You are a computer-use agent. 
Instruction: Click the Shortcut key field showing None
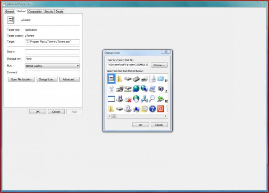(x=52, y=59)
